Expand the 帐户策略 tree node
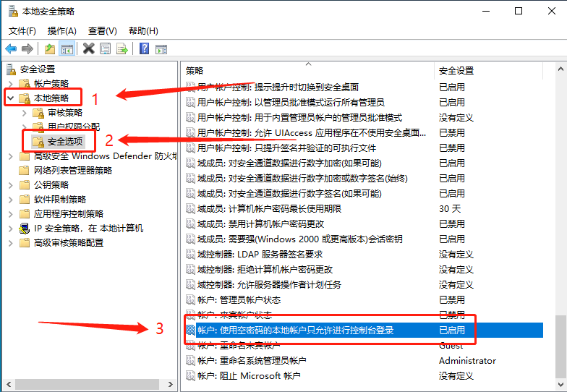Image resolution: width=567 pixels, height=392 pixels. (10, 84)
